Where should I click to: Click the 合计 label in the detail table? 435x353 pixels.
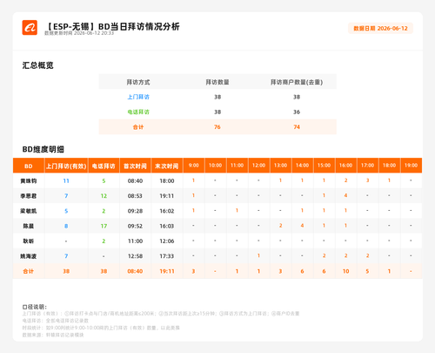29,271
